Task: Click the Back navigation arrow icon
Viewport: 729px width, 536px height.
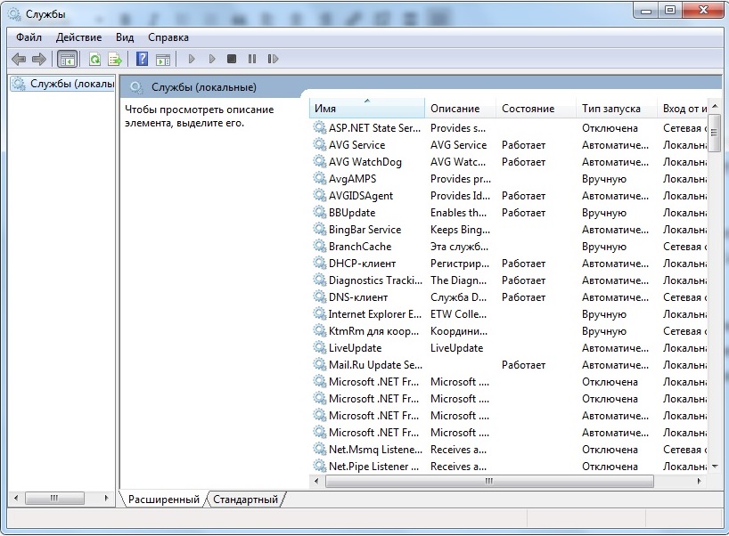Action: [x=19, y=58]
